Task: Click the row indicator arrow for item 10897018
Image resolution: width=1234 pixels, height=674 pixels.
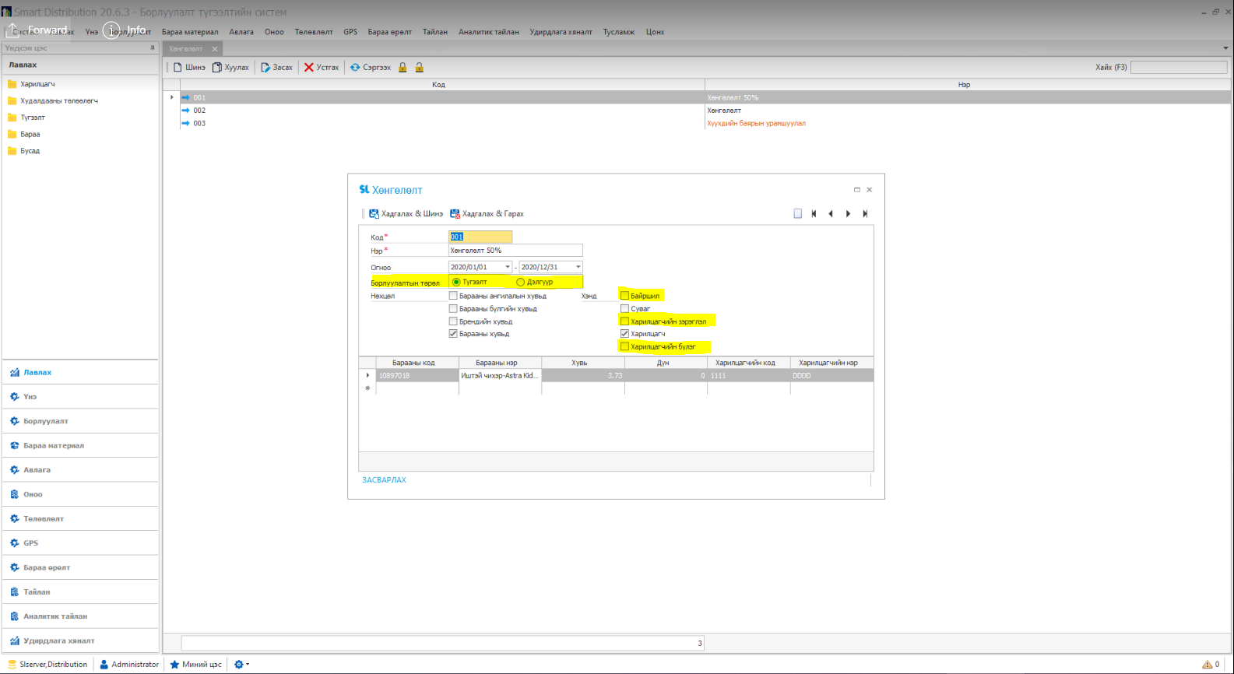Action: tap(367, 375)
